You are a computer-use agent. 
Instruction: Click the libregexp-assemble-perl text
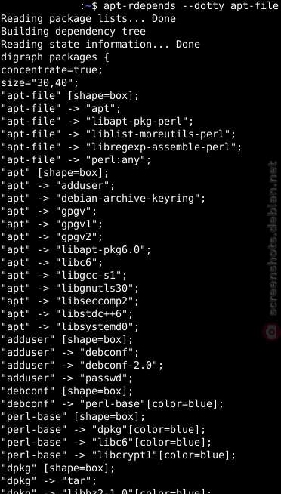click(161, 147)
